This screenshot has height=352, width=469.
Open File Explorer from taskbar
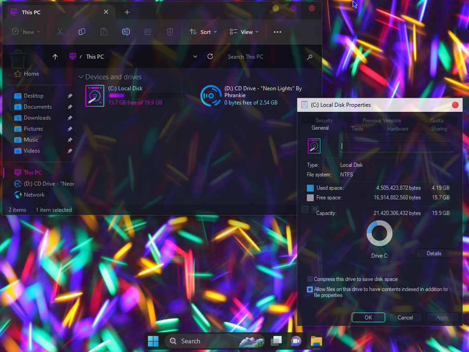point(316,341)
